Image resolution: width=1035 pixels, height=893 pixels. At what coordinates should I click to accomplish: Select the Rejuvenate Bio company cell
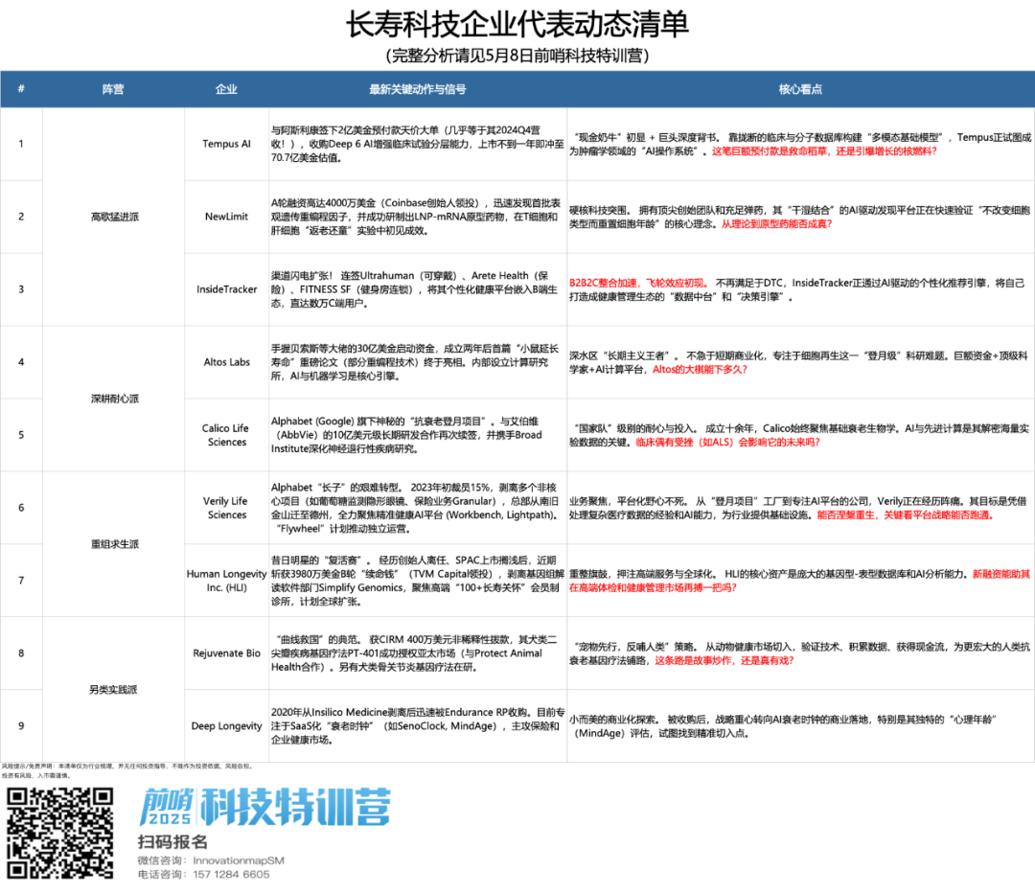coord(226,653)
